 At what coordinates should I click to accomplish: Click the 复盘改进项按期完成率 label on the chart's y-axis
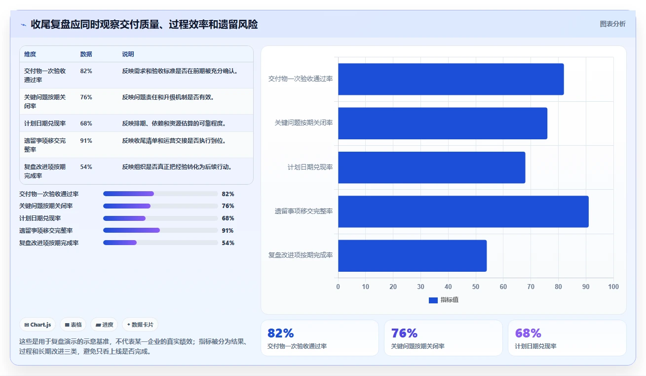301,255
